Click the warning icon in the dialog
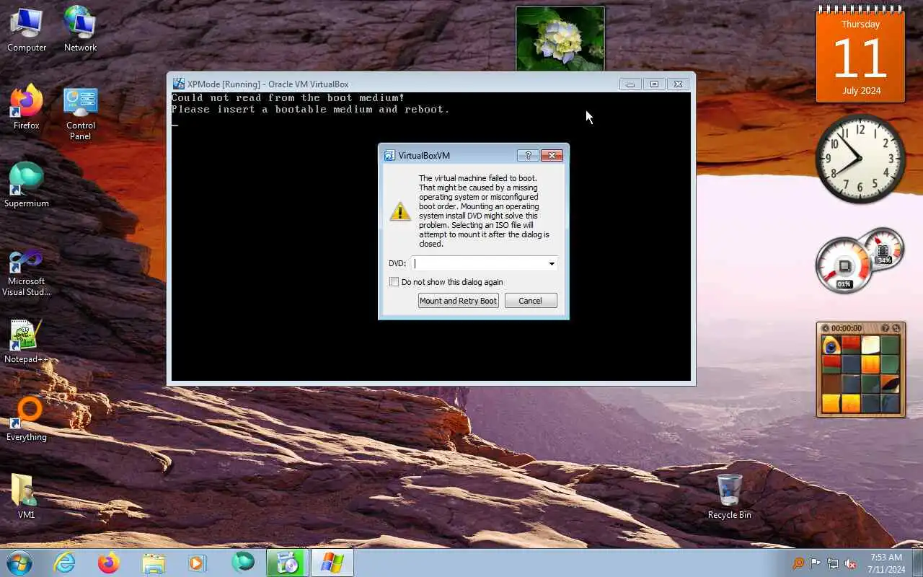 click(x=400, y=211)
